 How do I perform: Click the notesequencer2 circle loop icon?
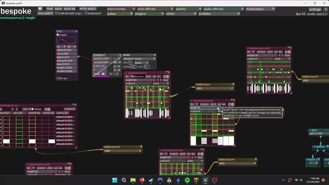[230, 104]
